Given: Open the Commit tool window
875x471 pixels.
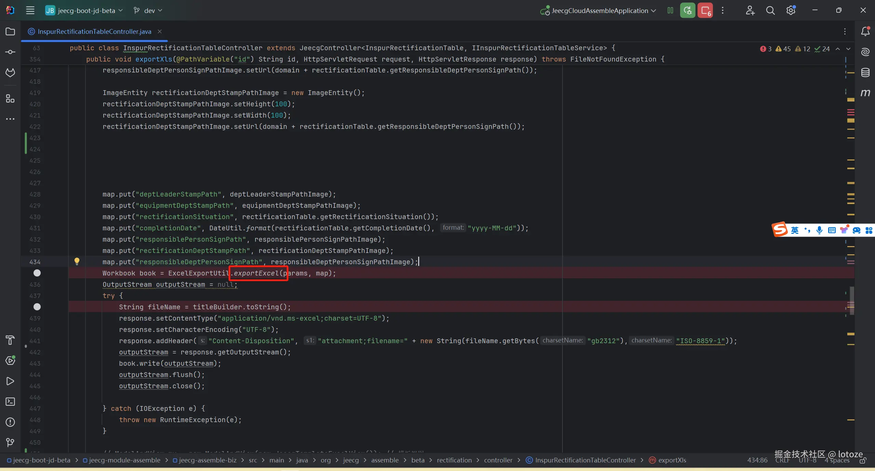Looking at the screenshot, I should [x=10, y=52].
